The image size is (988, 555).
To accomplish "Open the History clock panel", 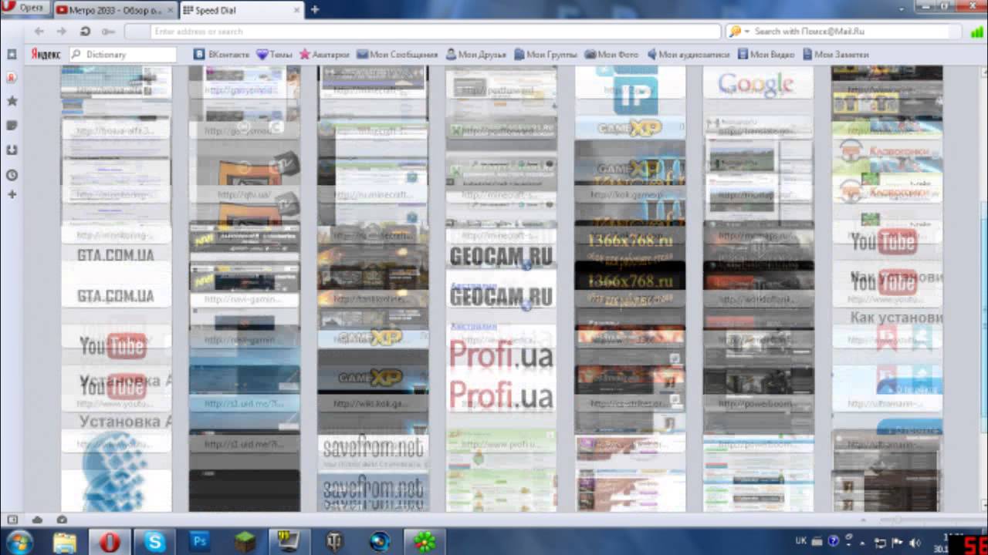I will (12, 175).
